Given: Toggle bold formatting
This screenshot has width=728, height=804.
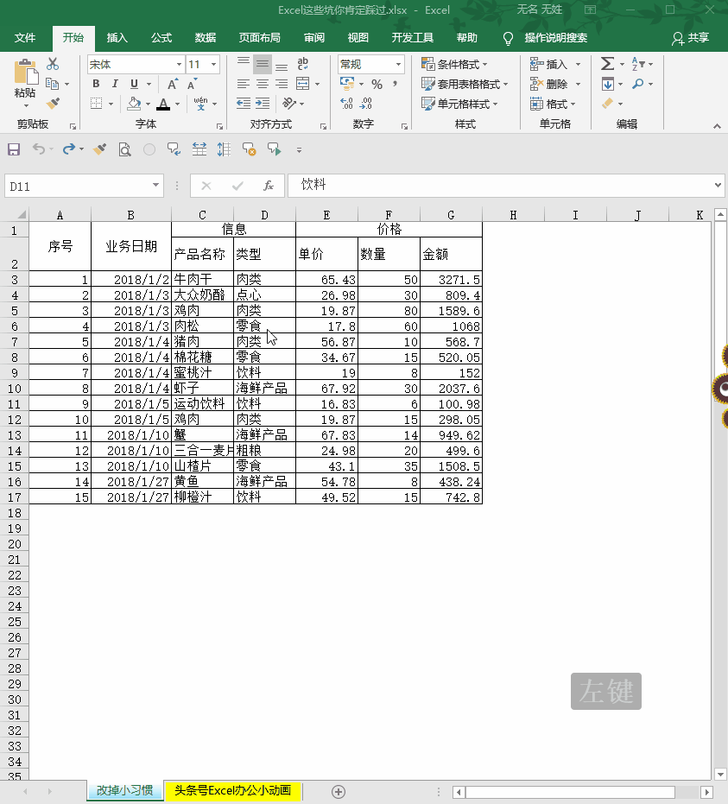Looking at the screenshot, I should click(96, 84).
